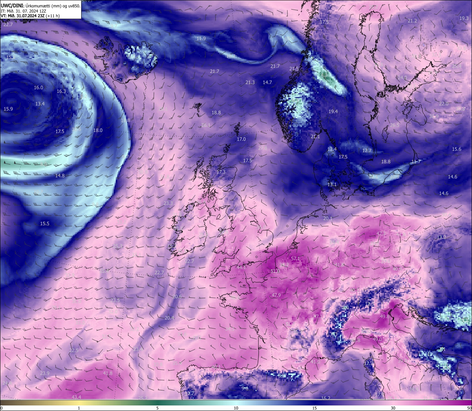
Task: Click the 49.0 value near the Ligurian coast
Action: coord(377,339)
